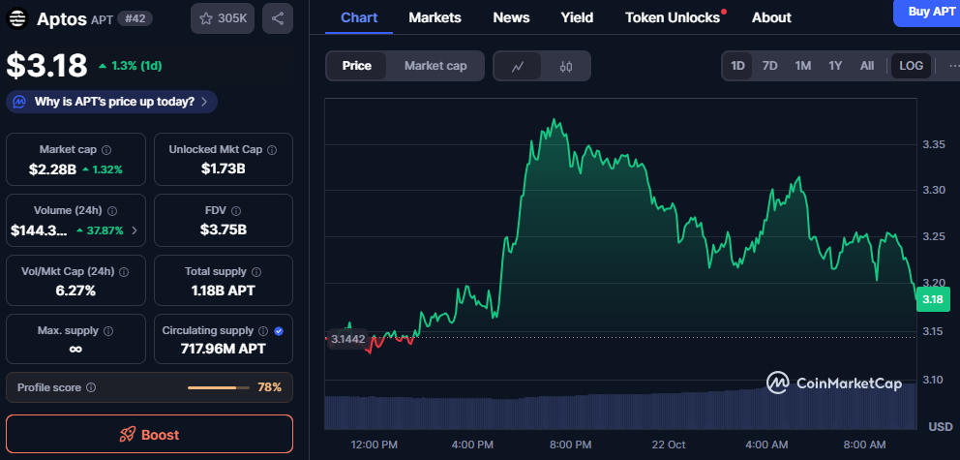Select the 7D time range
This screenshot has width=960, height=460.
click(769, 66)
